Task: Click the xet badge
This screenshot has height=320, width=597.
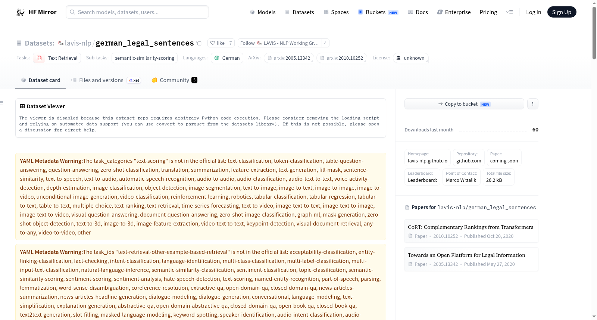Action: pos(134,80)
